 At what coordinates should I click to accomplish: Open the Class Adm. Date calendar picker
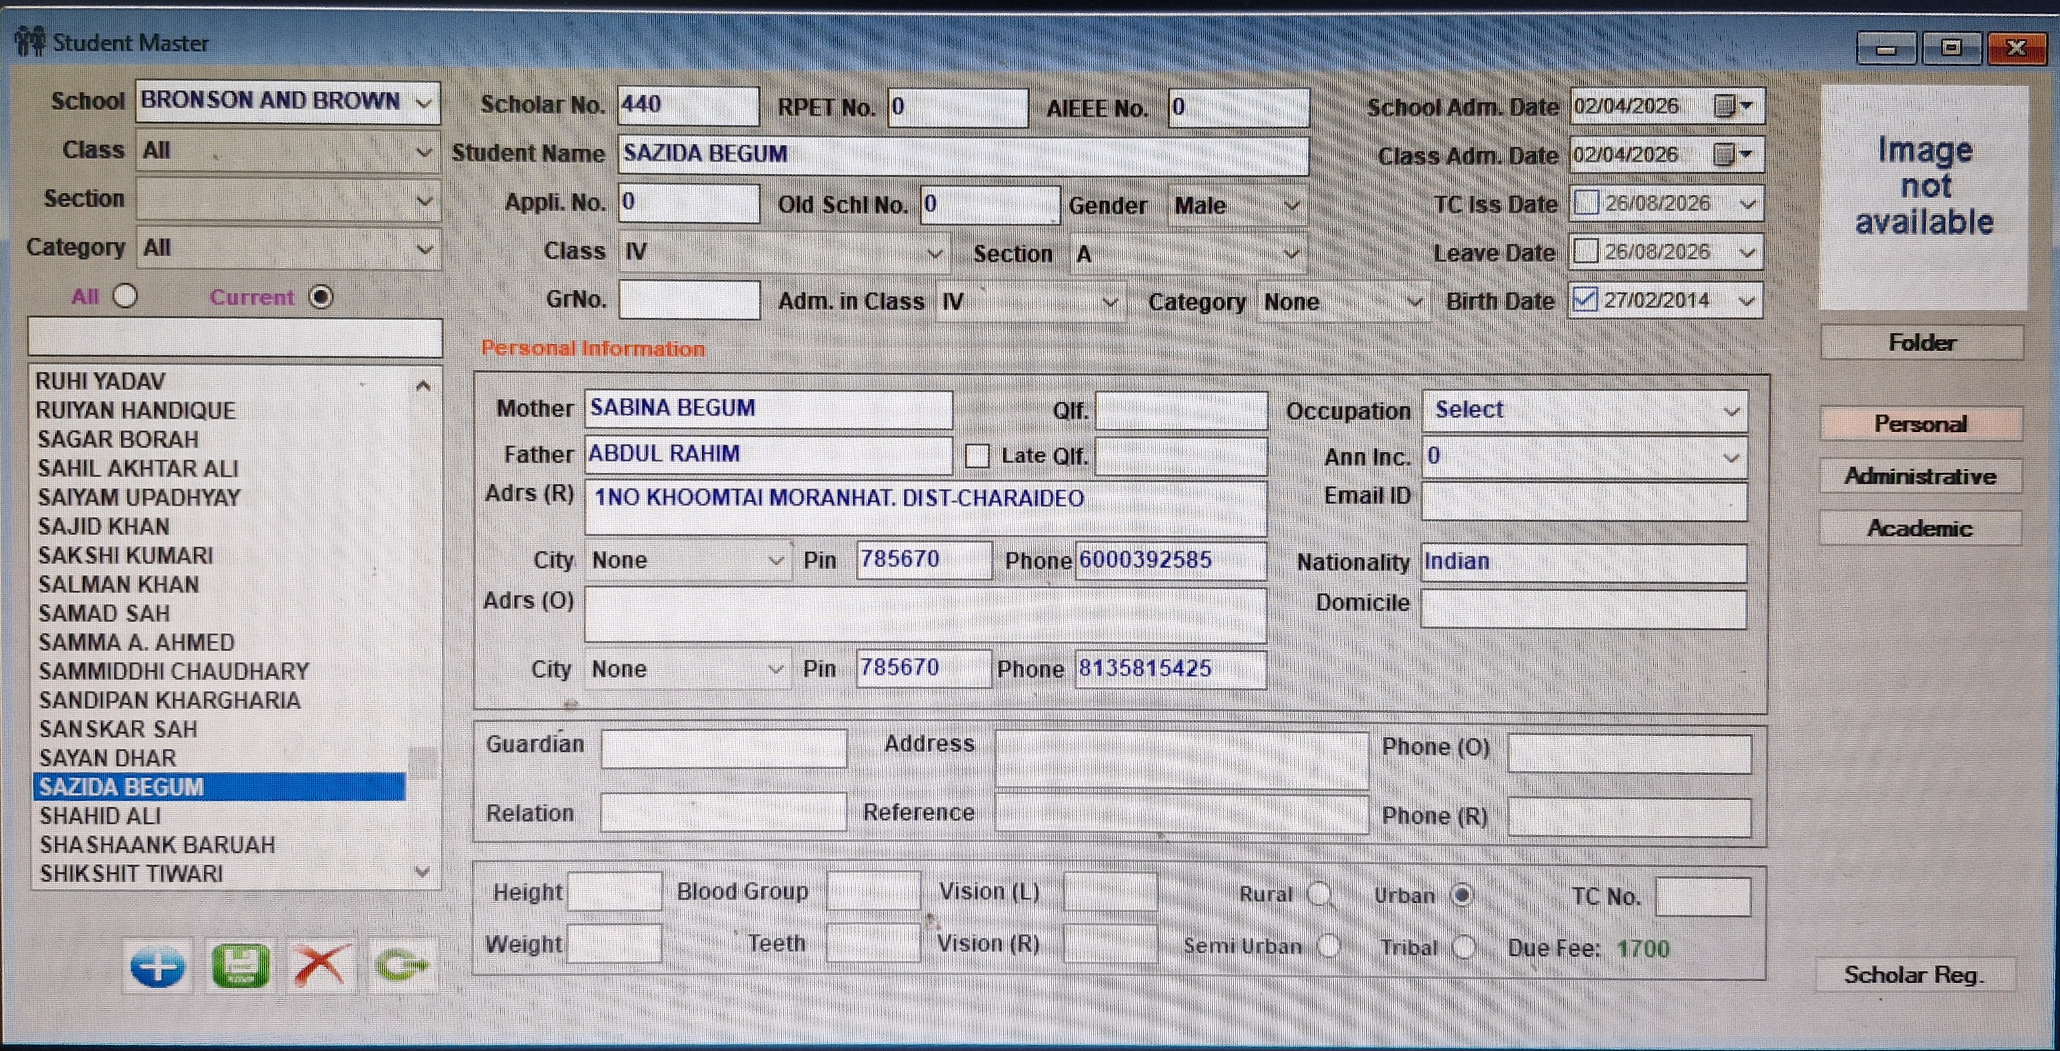click(x=1734, y=153)
